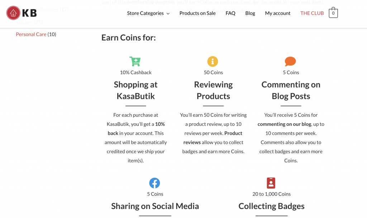Open My account page
367x218 pixels.
(x=278, y=13)
